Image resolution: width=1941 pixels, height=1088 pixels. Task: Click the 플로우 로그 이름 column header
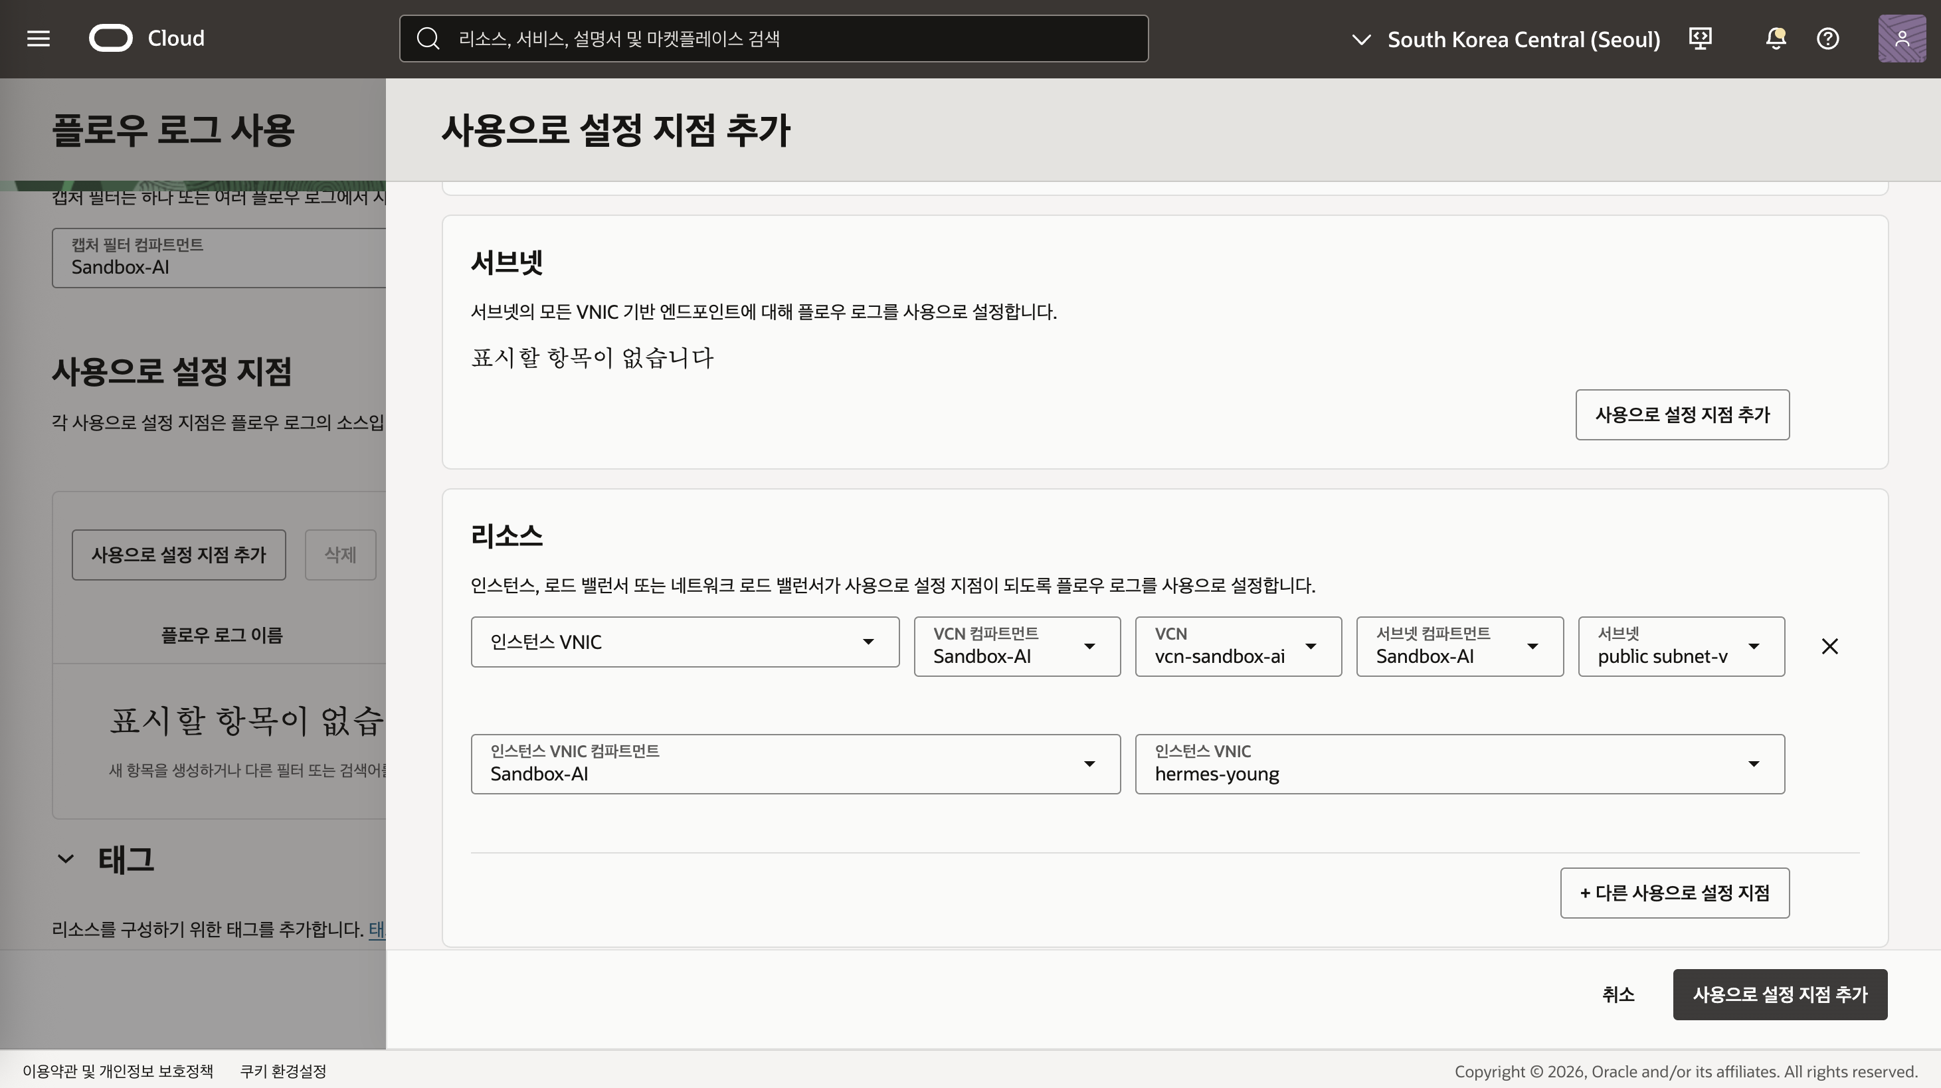(x=221, y=635)
